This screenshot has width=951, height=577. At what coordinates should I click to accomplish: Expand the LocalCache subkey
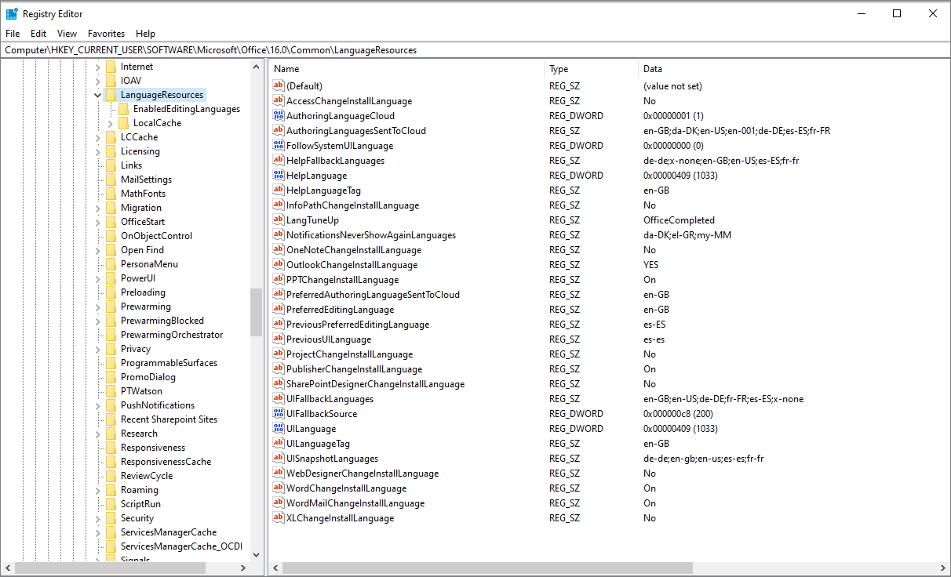(111, 123)
